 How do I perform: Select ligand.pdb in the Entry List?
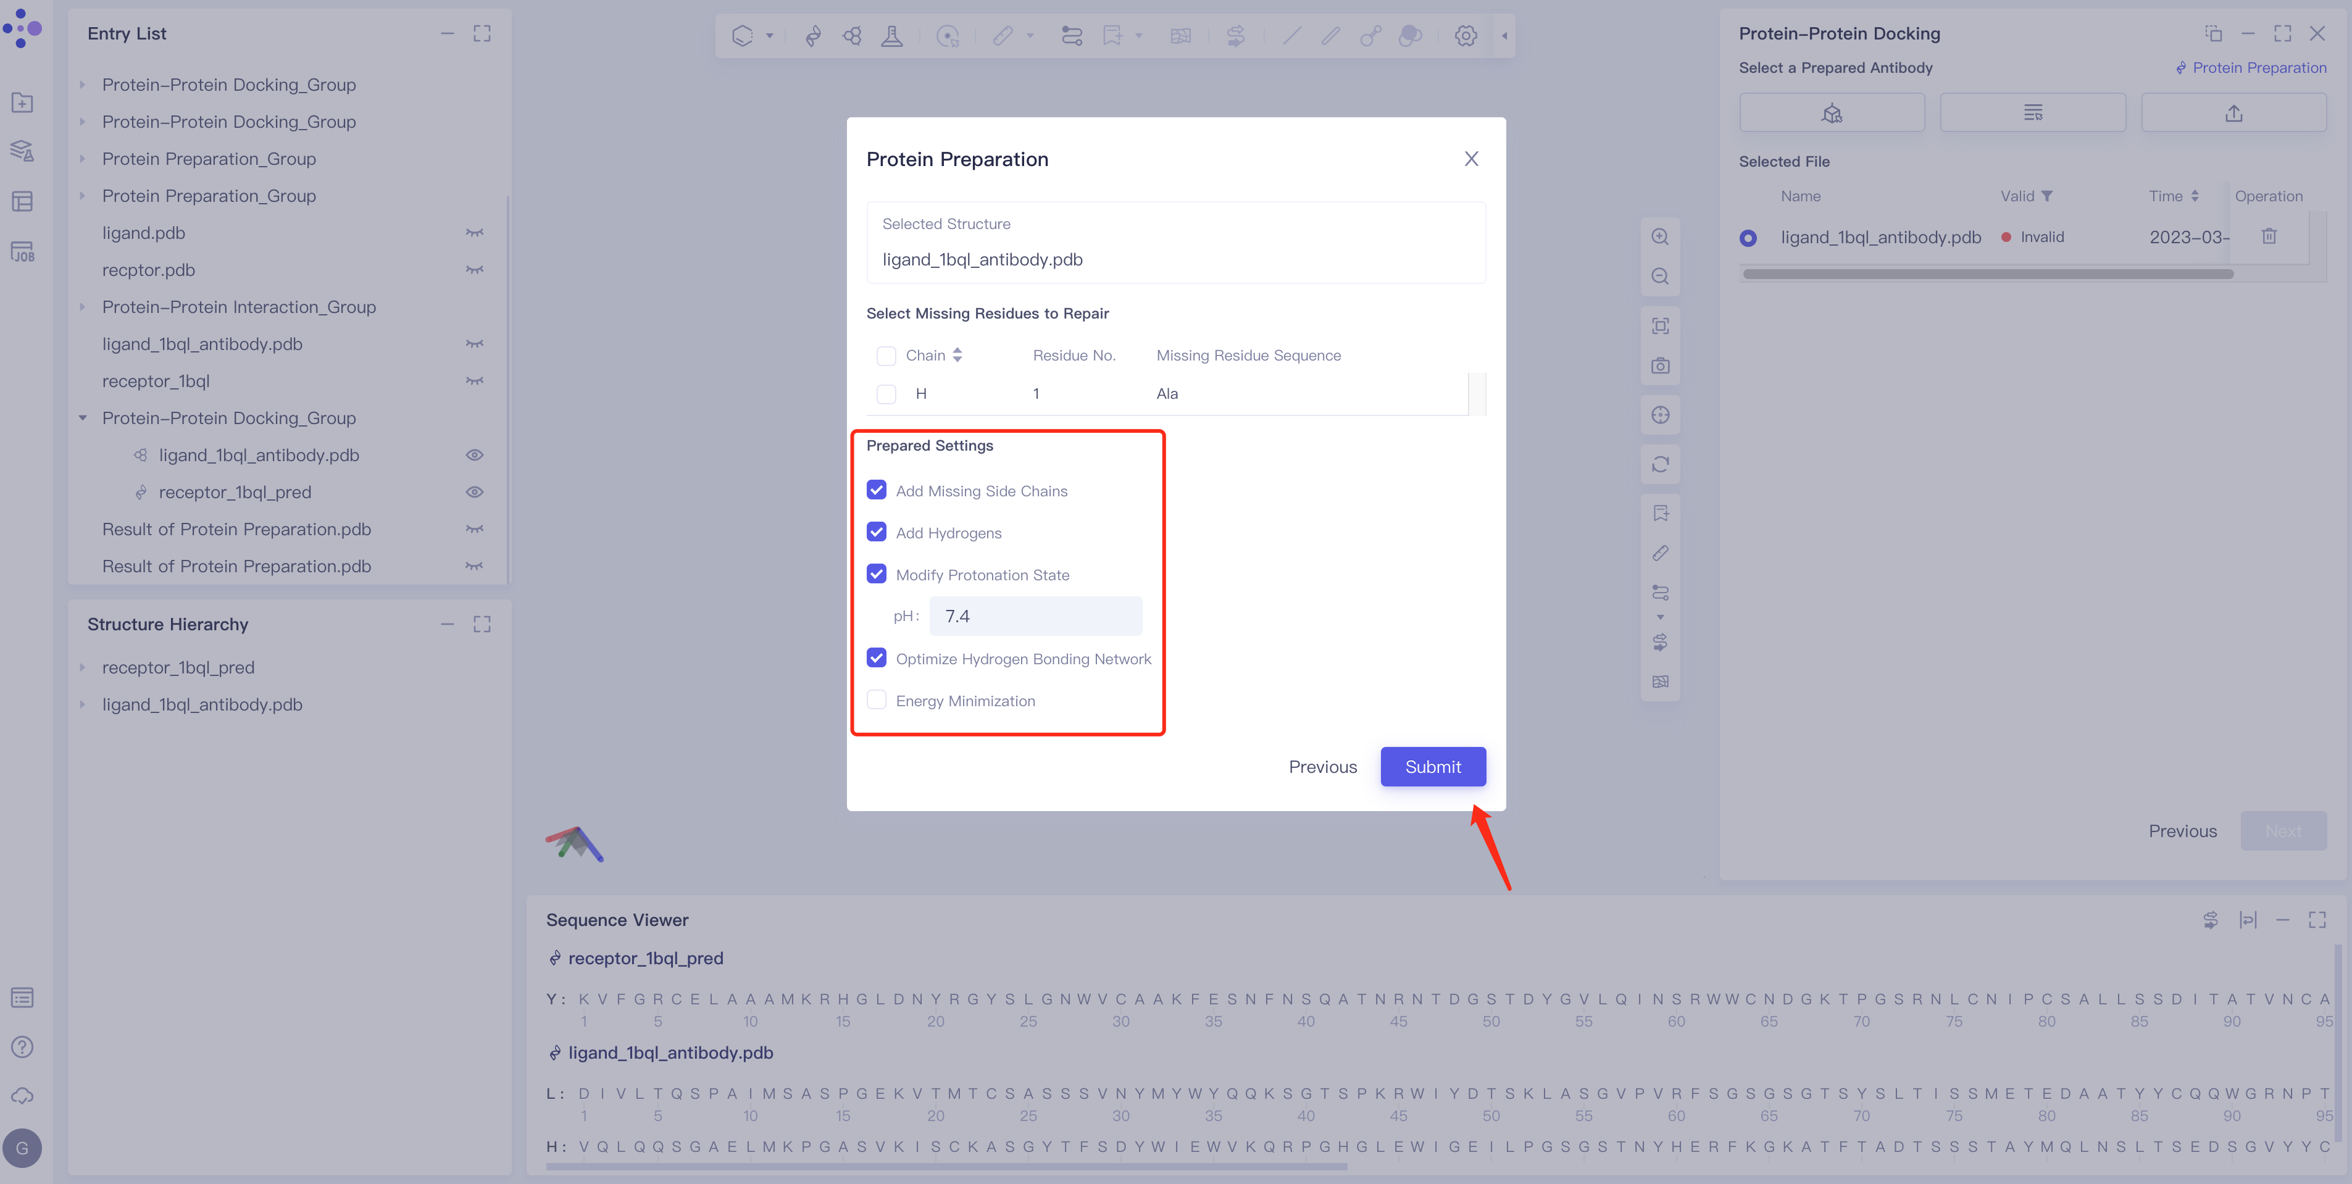143,233
